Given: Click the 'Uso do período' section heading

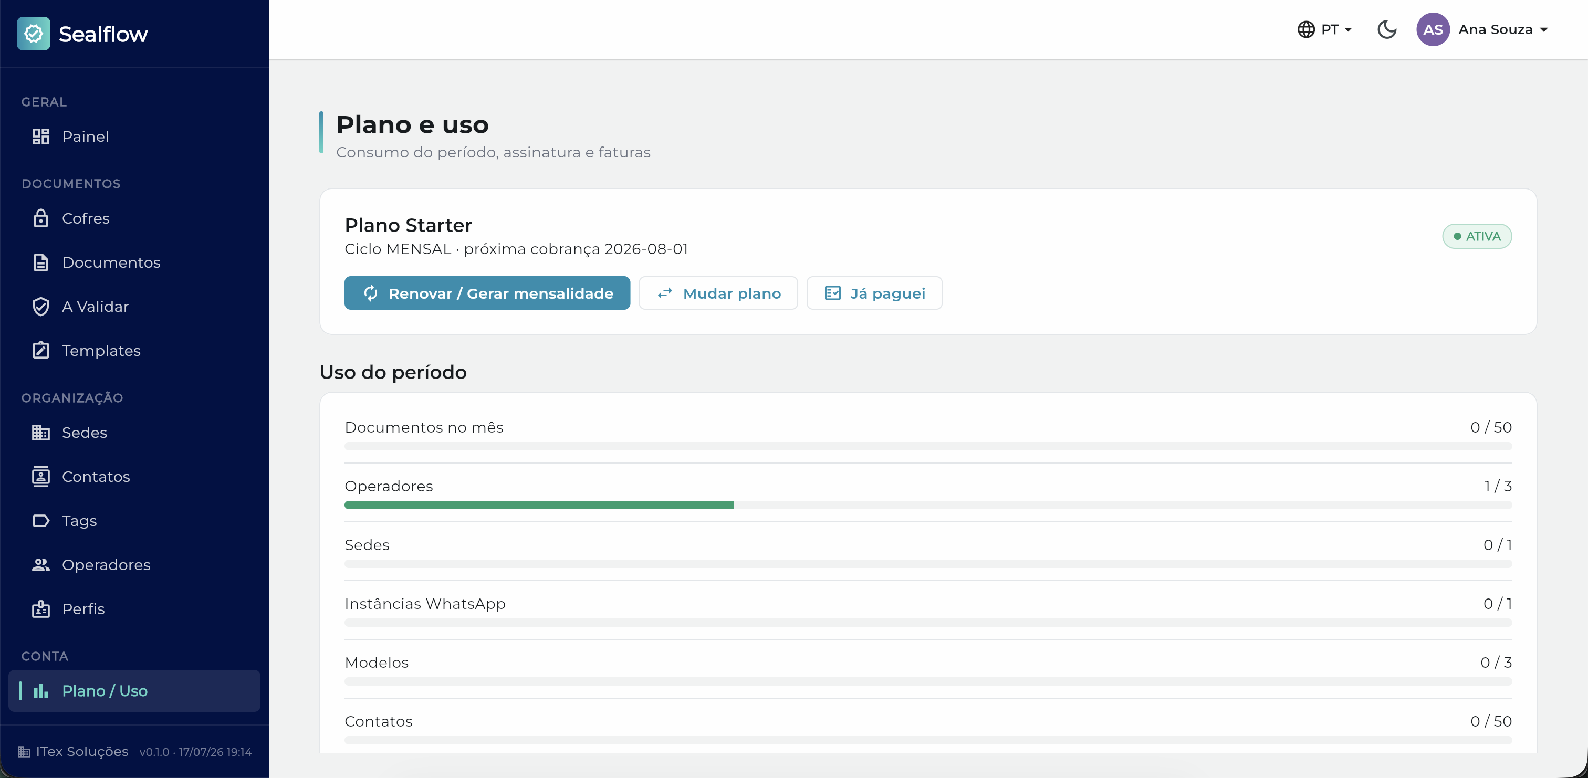Looking at the screenshot, I should 393,372.
